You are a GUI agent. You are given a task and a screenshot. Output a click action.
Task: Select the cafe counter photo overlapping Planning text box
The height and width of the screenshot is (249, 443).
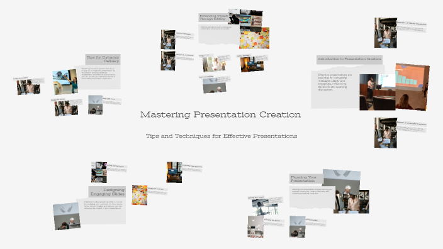point(352,202)
